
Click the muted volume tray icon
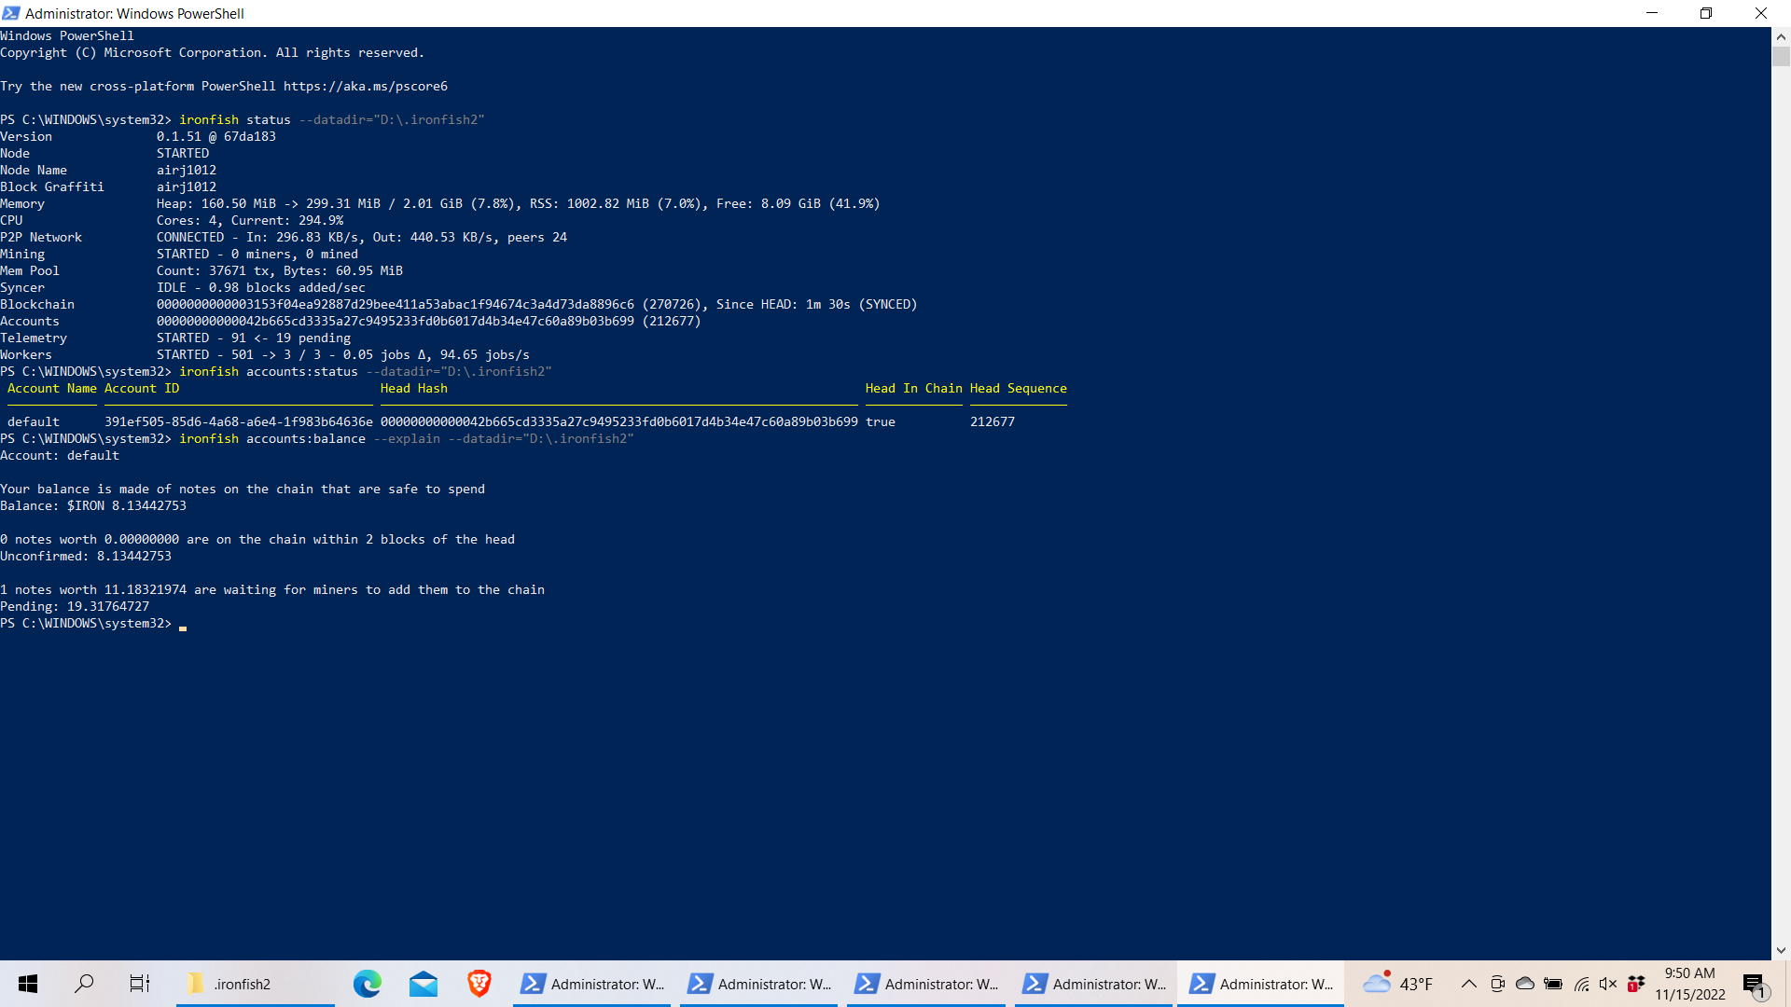coord(1608,984)
